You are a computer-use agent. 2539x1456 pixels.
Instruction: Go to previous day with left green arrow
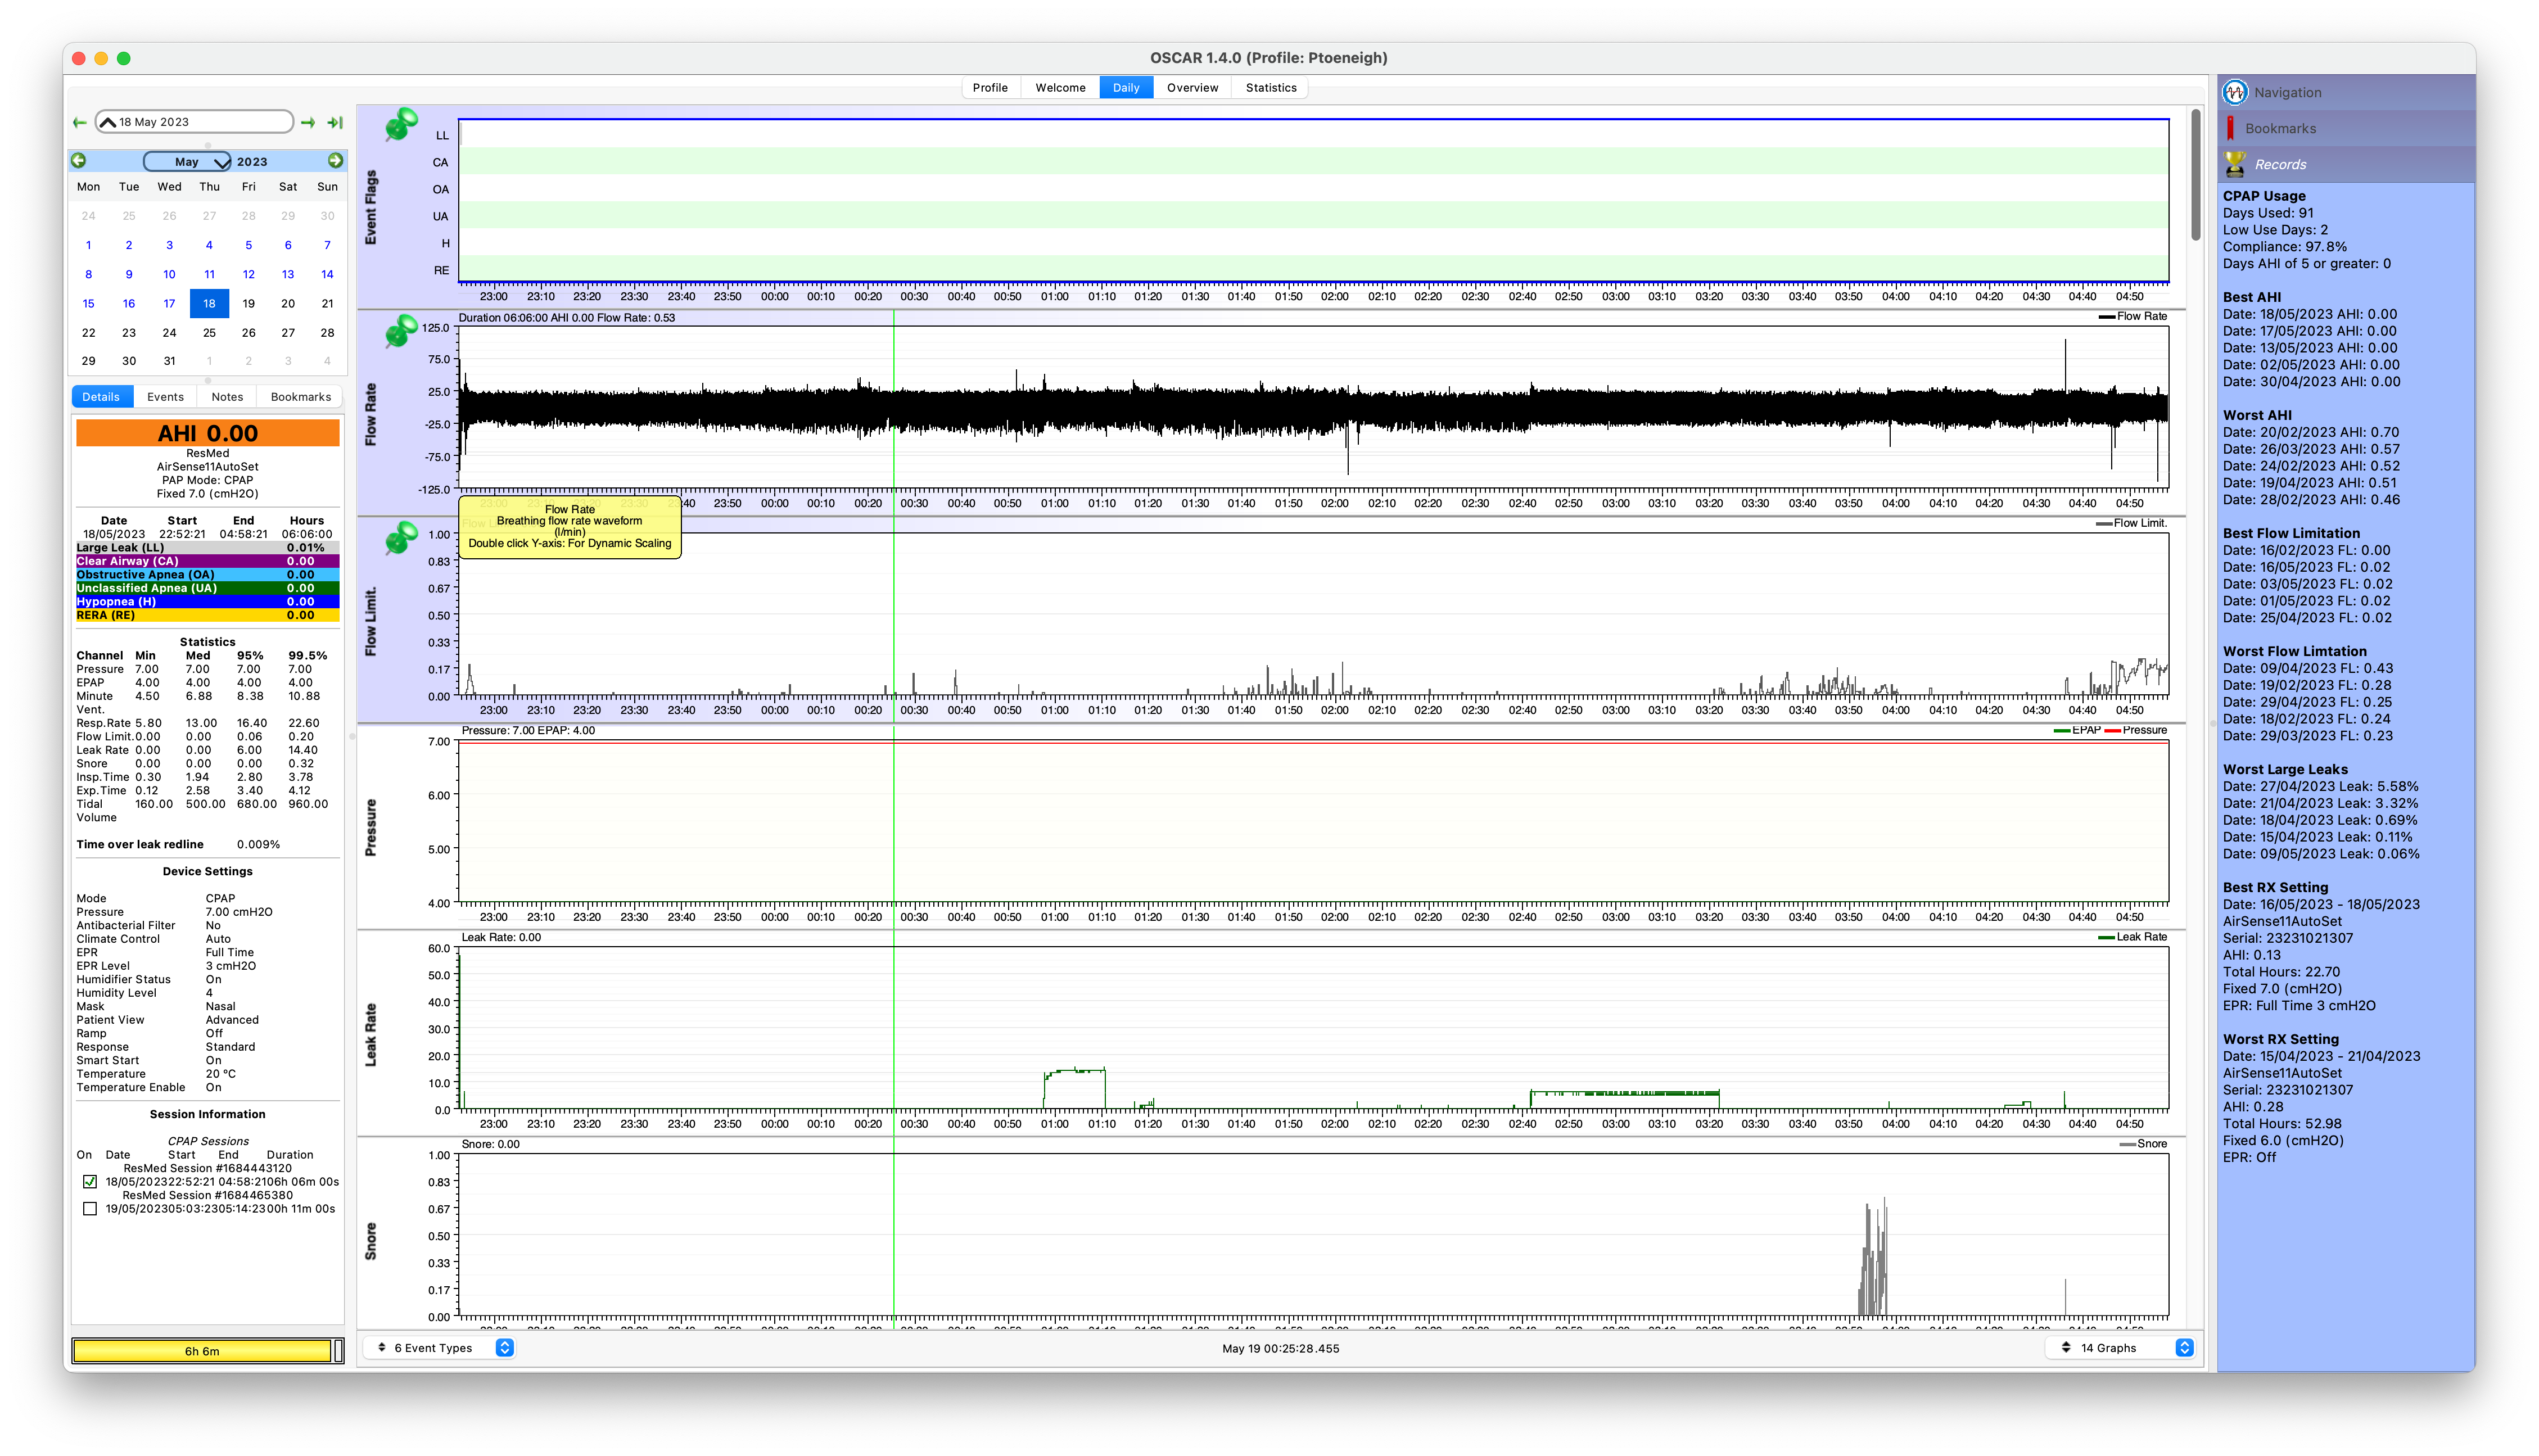80,123
